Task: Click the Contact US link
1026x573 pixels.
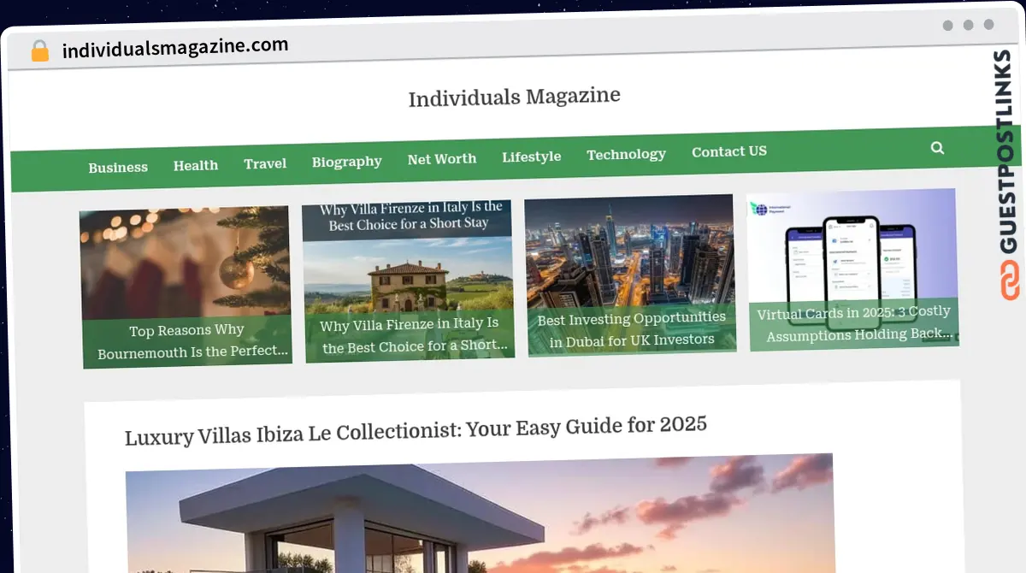Action: pos(729,151)
